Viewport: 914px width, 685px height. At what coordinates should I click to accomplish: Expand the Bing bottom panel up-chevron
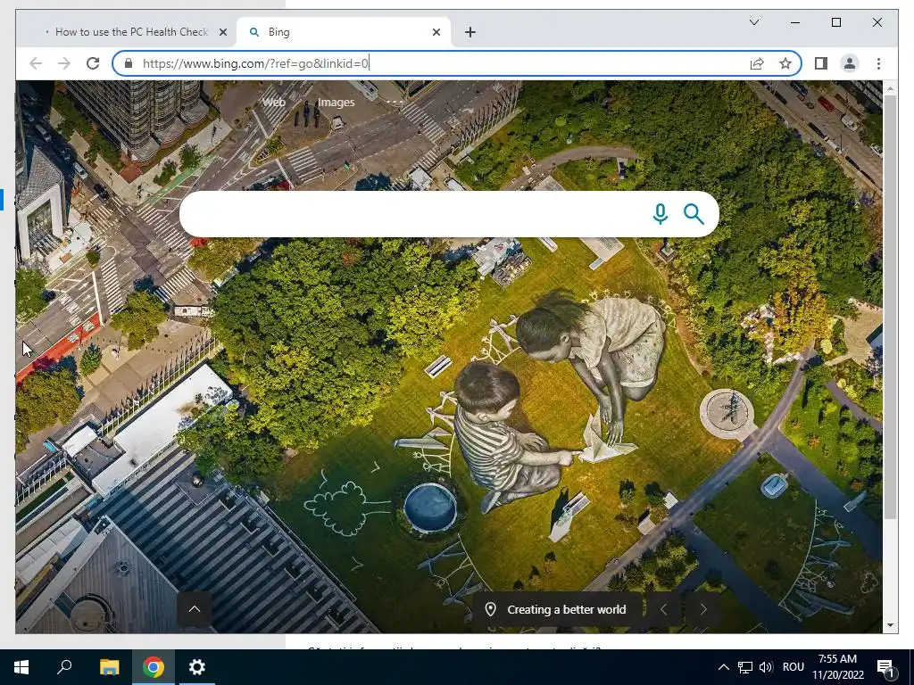pyautogui.click(x=195, y=608)
